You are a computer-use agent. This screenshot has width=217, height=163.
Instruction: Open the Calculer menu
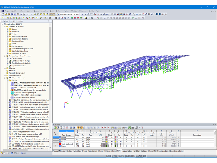[x=37, y=11]
